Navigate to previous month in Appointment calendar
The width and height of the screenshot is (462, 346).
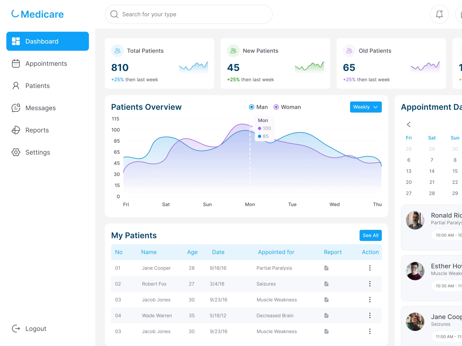coord(409,124)
